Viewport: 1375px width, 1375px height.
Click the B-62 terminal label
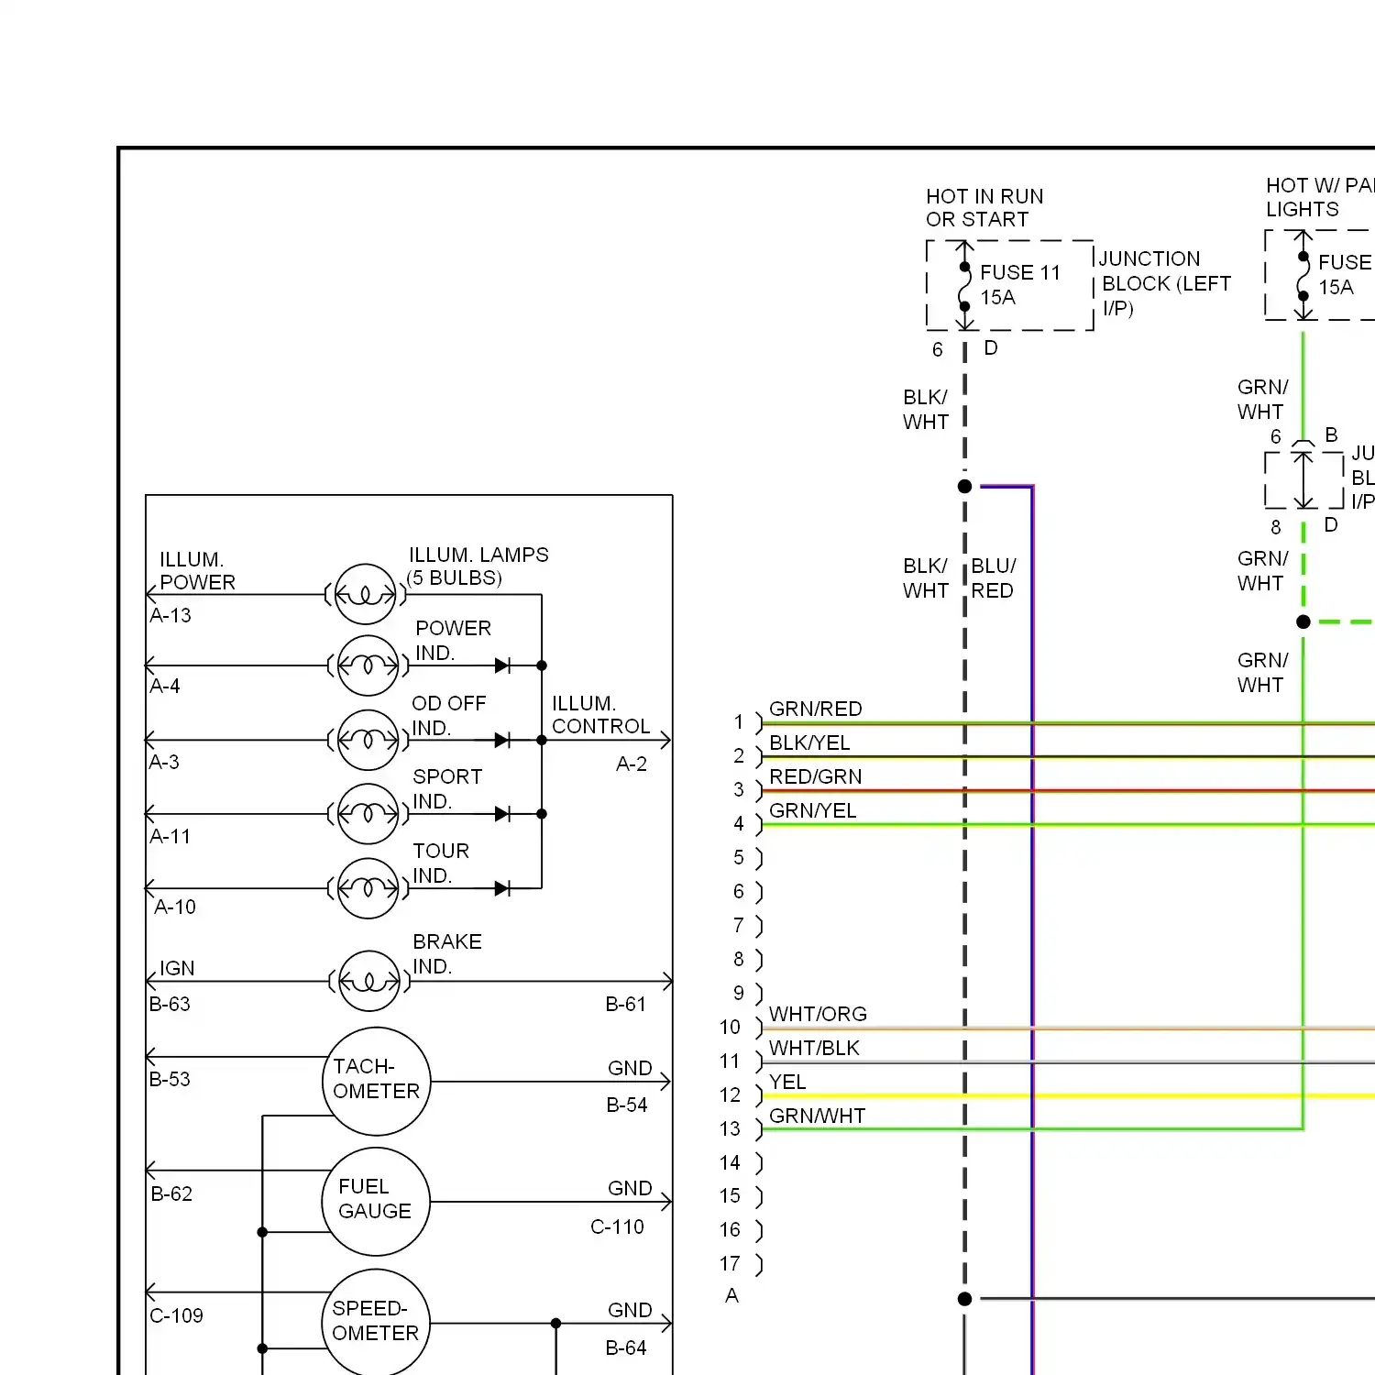pos(171,1194)
